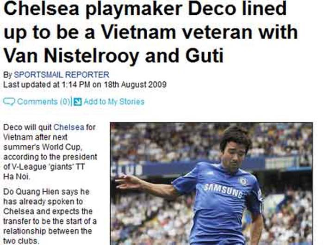The width and height of the screenshot is (324, 245).
Task: Click the player's outstretched hand in photo
Action: click(126, 181)
